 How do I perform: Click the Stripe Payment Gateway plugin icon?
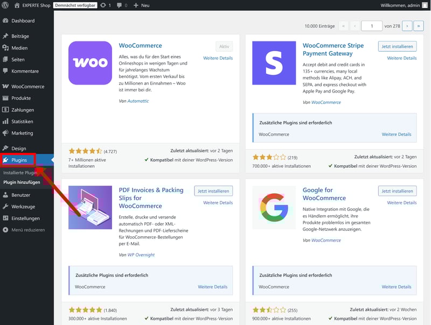(x=274, y=63)
